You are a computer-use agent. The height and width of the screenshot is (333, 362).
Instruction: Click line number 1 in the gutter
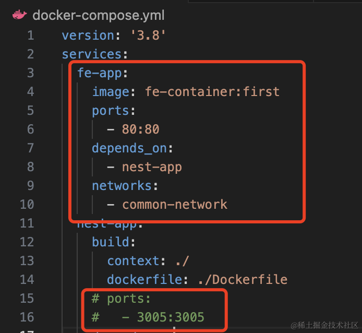pyautogui.click(x=29, y=35)
